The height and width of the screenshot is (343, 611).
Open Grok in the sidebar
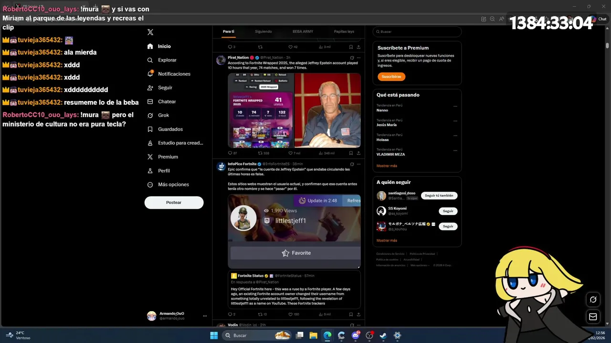158,115
